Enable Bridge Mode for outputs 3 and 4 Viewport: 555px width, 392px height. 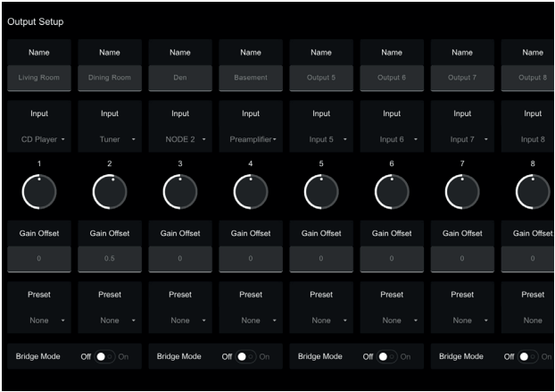coord(246,356)
